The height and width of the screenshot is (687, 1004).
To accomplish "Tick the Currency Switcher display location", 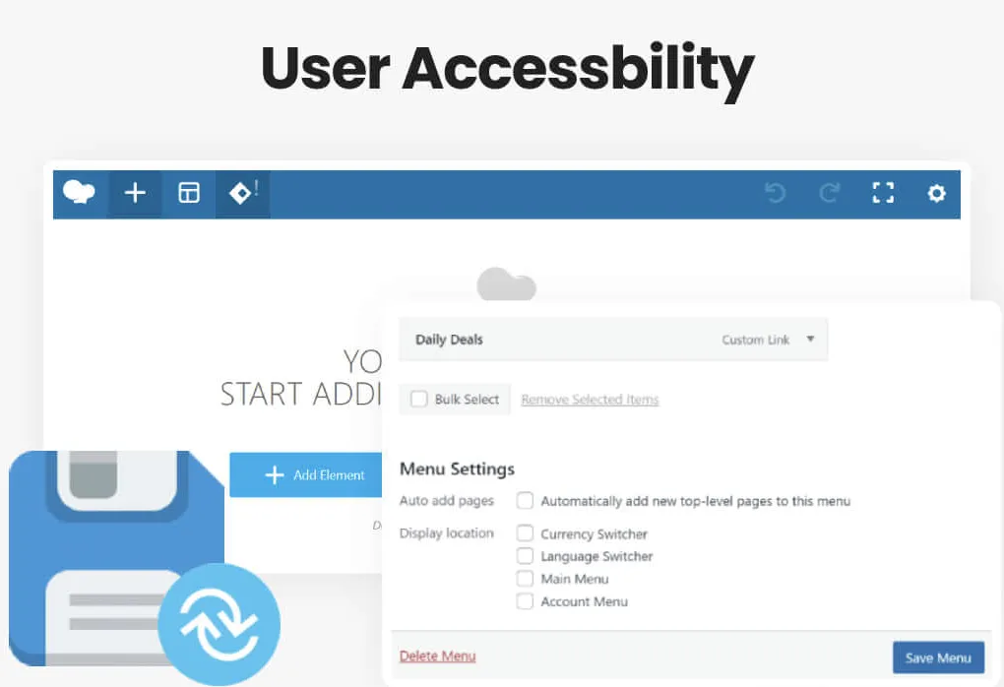I will tap(525, 533).
